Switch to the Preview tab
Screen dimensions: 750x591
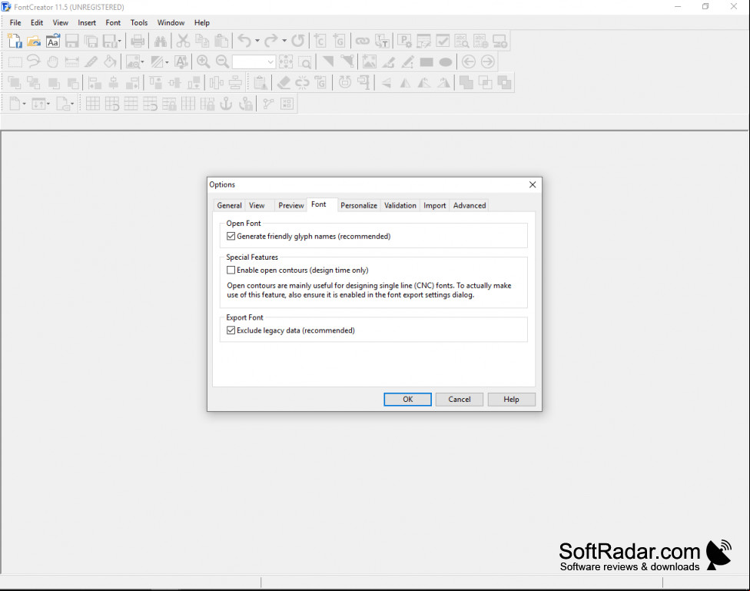(290, 205)
